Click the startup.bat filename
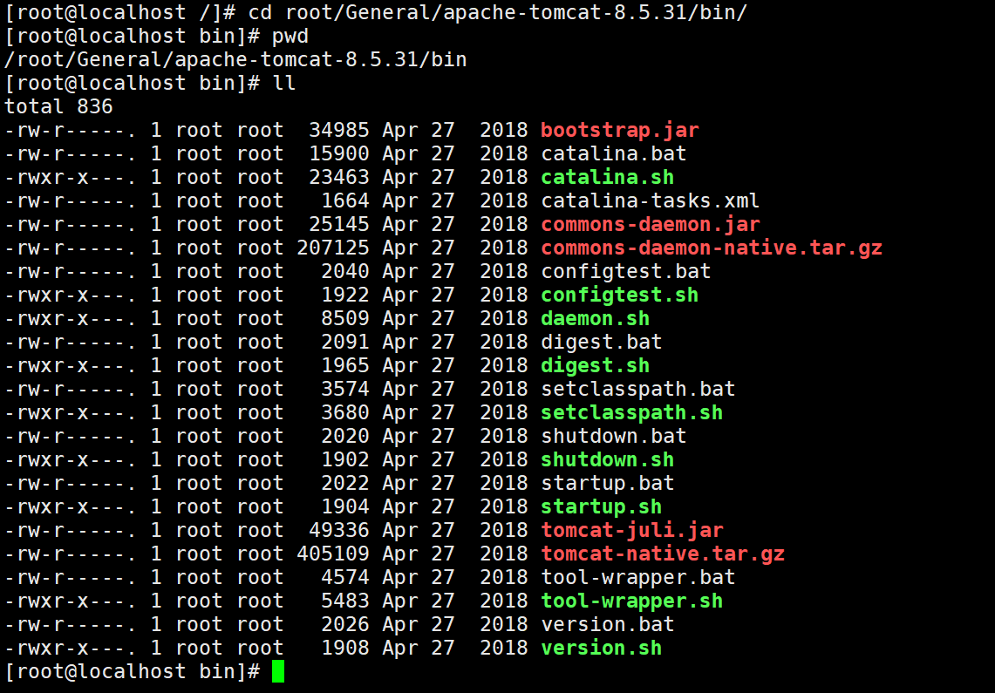This screenshot has height=693, width=995. tap(607, 483)
